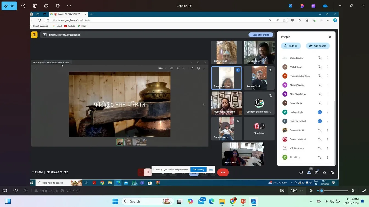Share the Capture.JPG photo
The image size is (369, 207).
click(58, 6)
